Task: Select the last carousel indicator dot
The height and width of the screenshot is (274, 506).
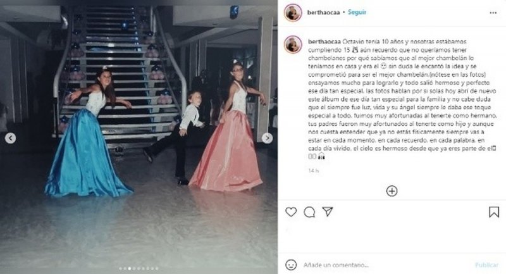Action: 157,268
